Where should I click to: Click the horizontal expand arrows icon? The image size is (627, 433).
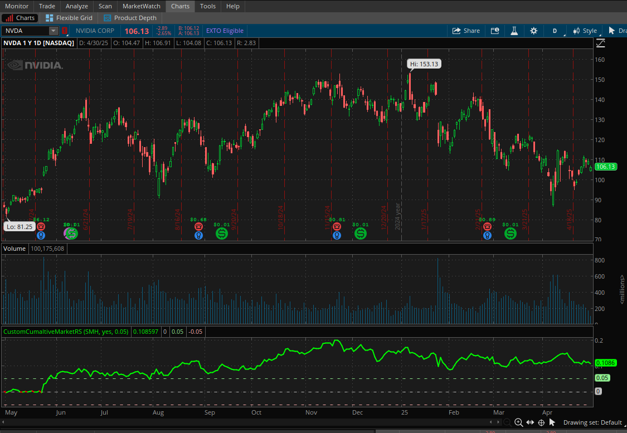click(530, 422)
